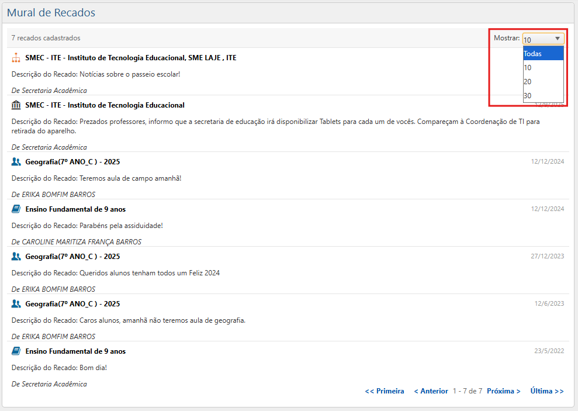Click Queridos alunos Feliz 2024 description
578x411 pixels.
point(116,273)
